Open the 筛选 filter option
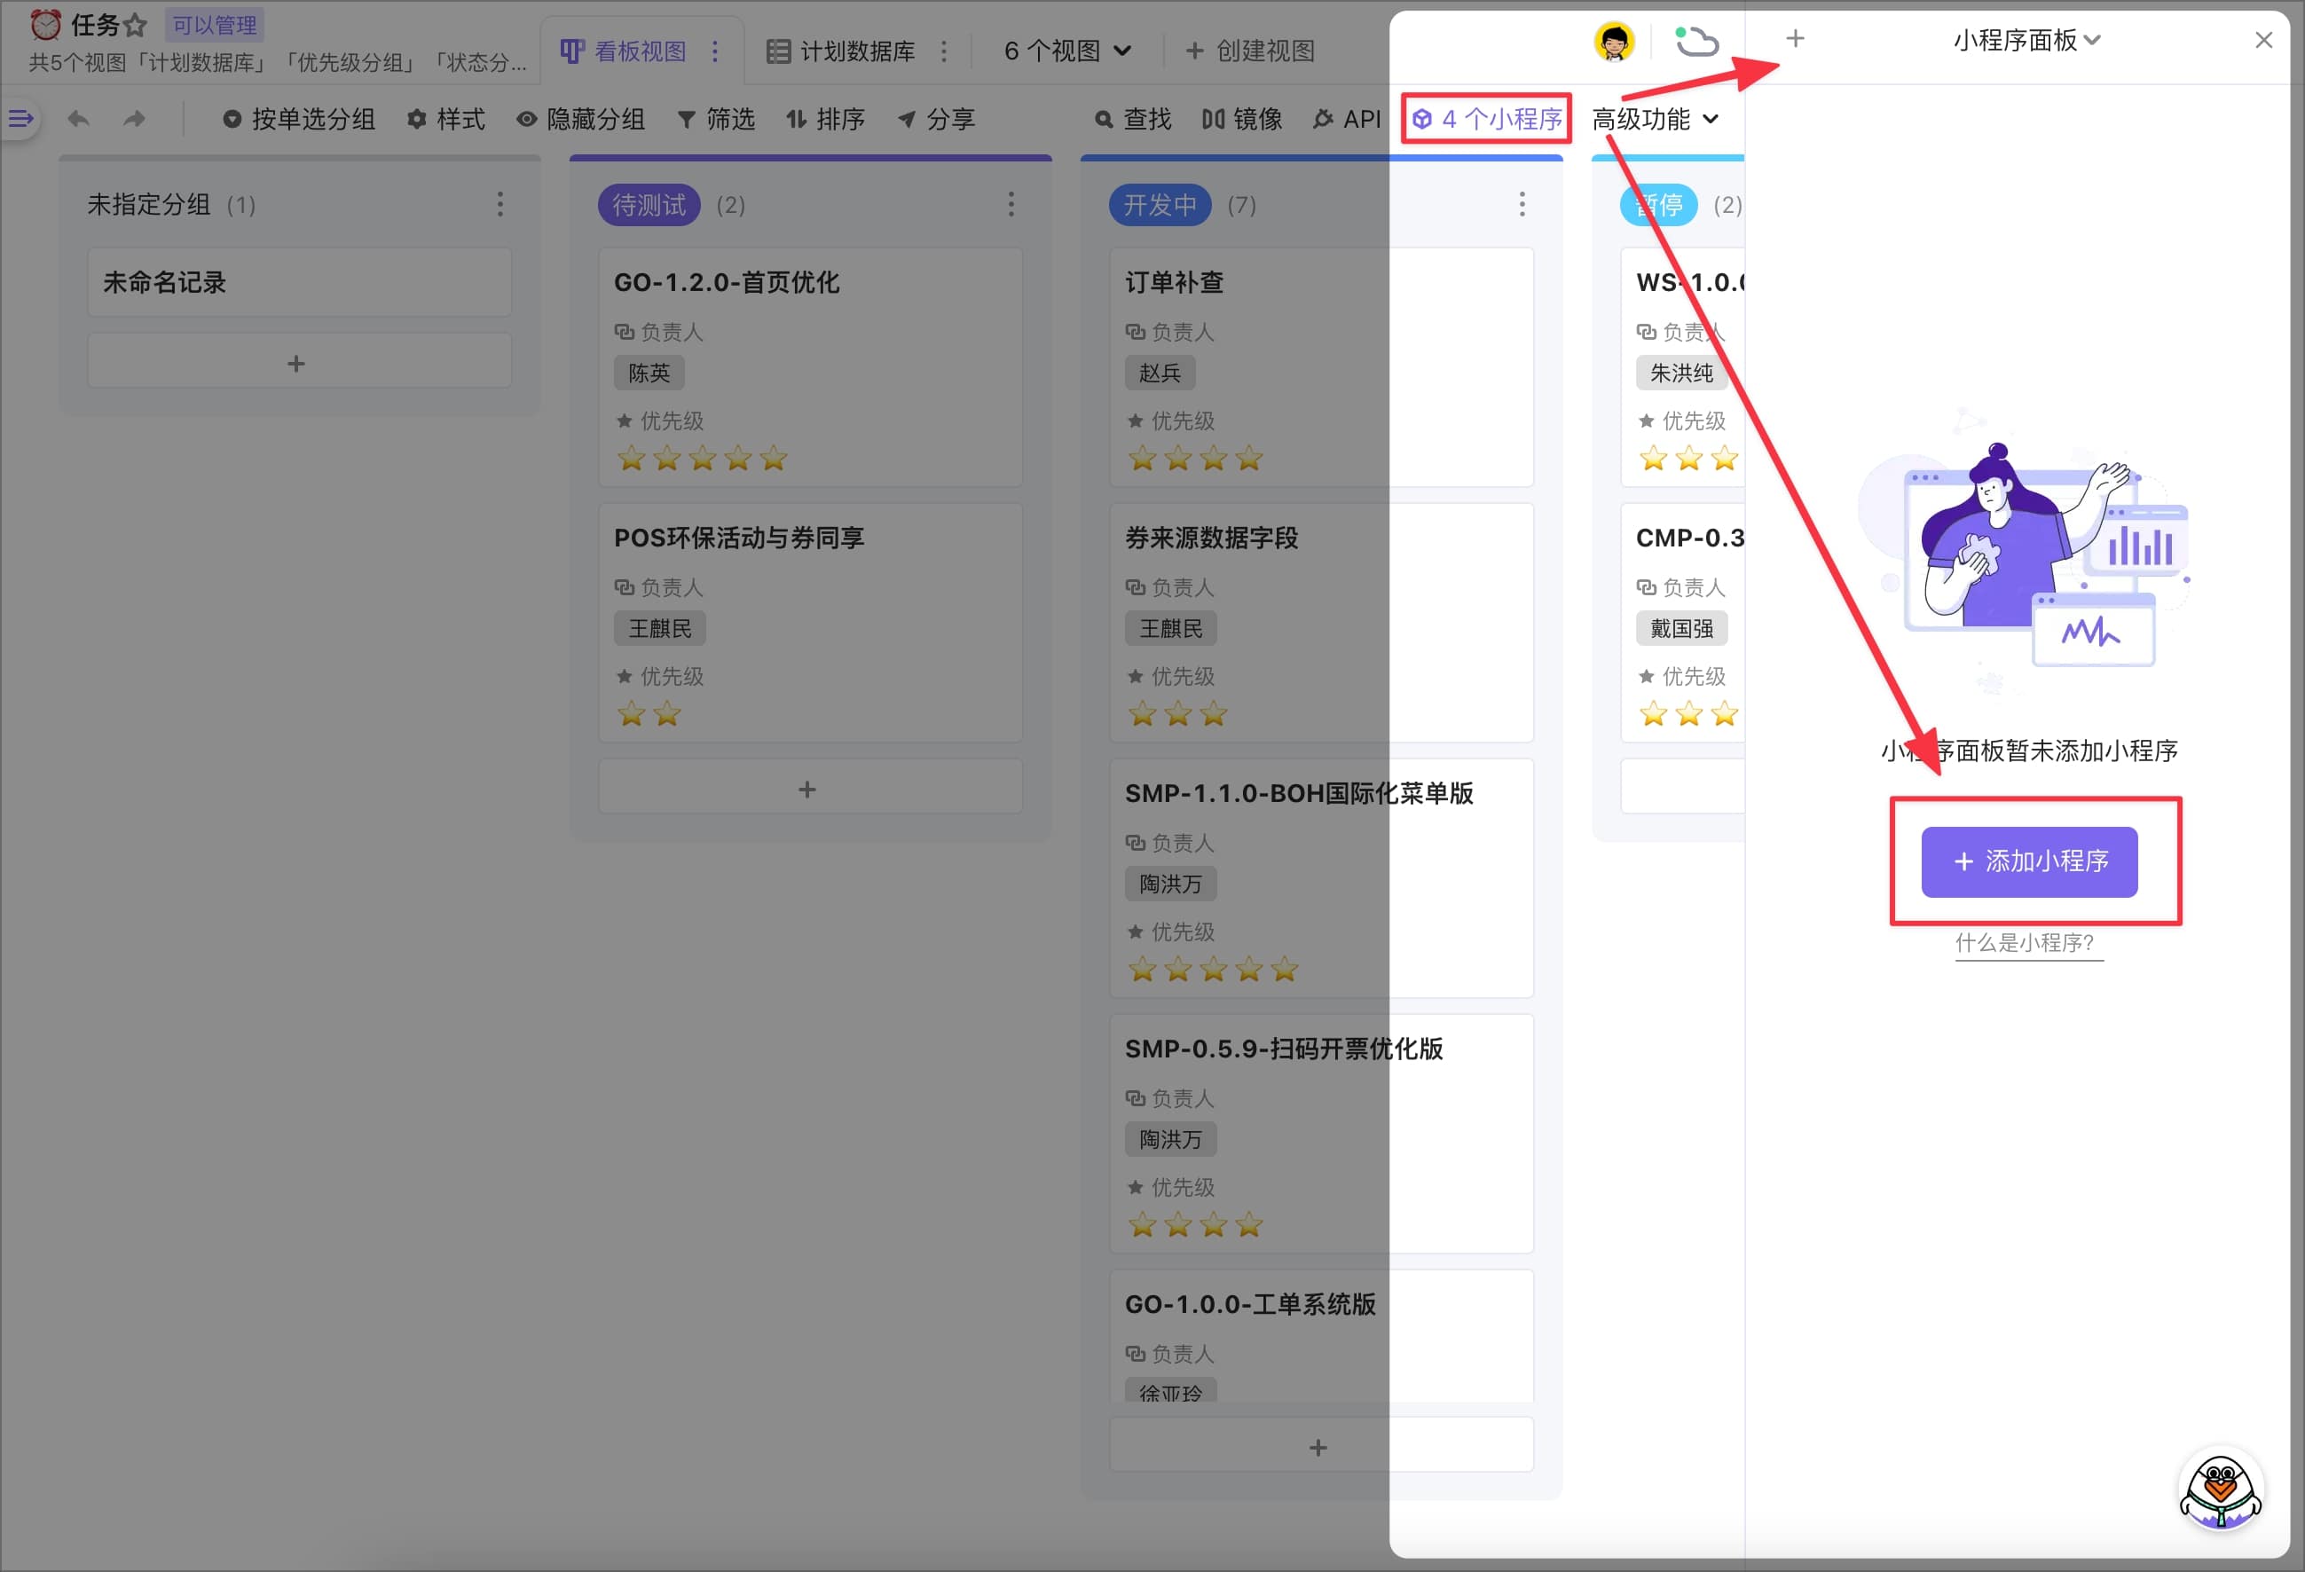The height and width of the screenshot is (1572, 2305). pos(716,119)
